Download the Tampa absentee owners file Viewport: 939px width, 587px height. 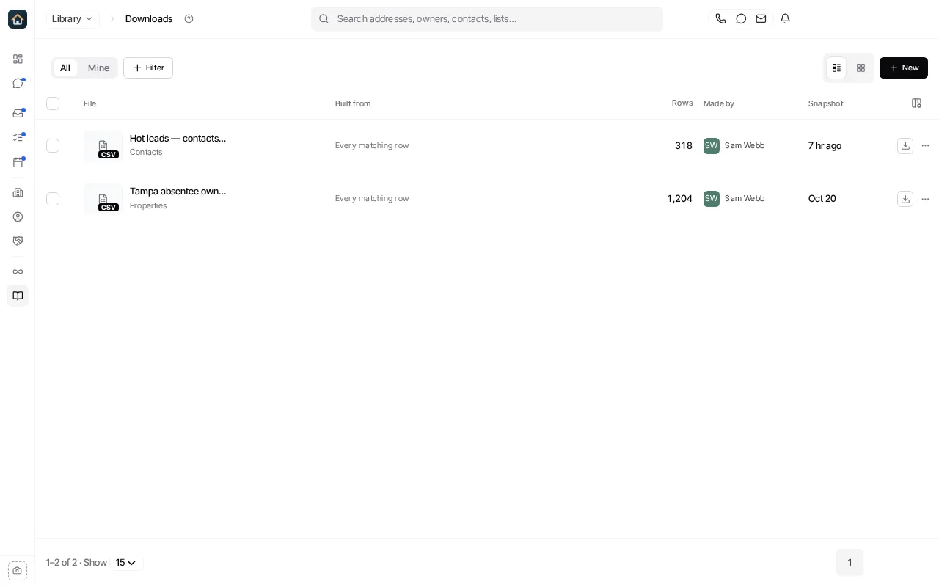[x=905, y=199]
